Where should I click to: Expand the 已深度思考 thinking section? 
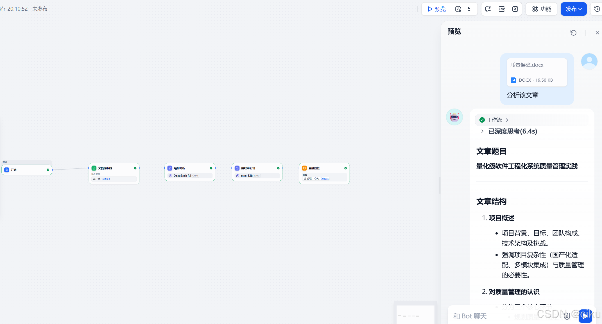coord(482,131)
